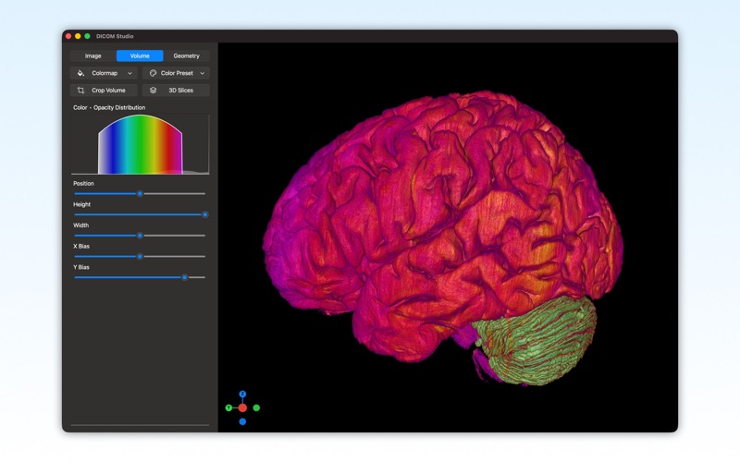Minimize the window with the yellow button
The height and width of the screenshot is (462, 740).
[x=78, y=36]
